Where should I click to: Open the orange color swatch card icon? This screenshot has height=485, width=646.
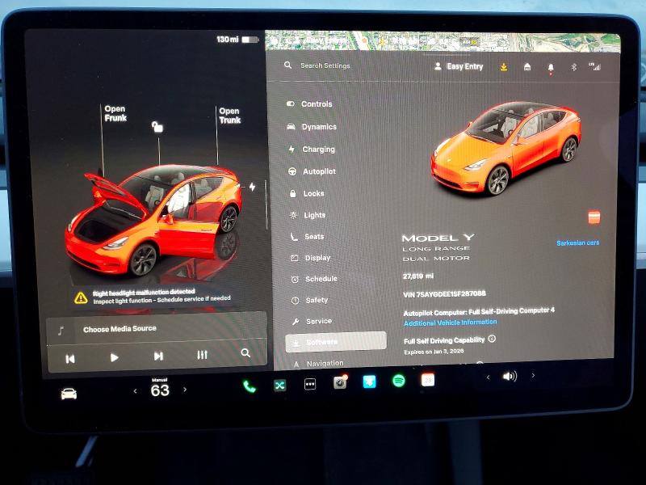pos(594,217)
